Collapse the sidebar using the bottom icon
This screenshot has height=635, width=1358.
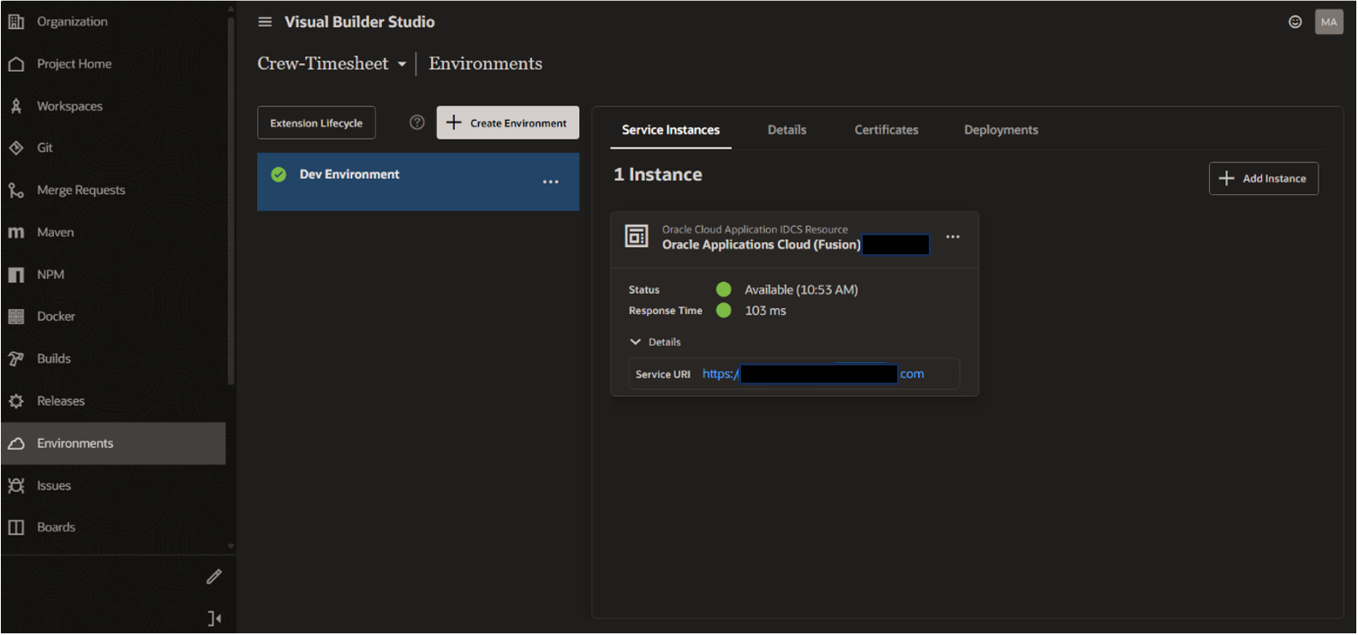pos(214,618)
